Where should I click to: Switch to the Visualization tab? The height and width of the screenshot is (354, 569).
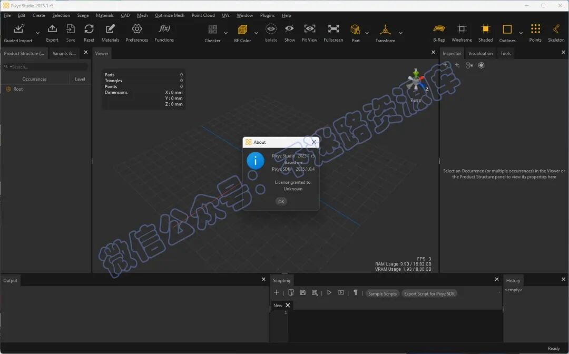click(480, 53)
